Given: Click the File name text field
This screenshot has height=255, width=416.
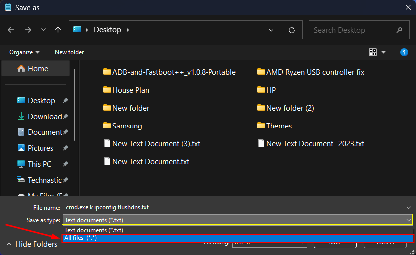Looking at the screenshot, I should (234, 207).
